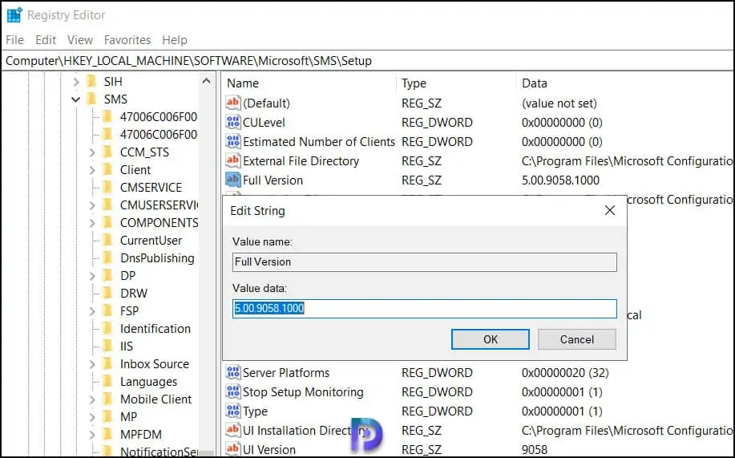Click the COMPONENTS folder icon
This screenshot has height=458, width=735.
(x=108, y=222)
